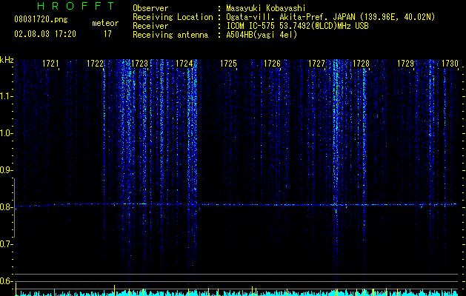
Task: Select ICOM IC-575 53.7492 MHz USB text
Action: tap(297, 26)
